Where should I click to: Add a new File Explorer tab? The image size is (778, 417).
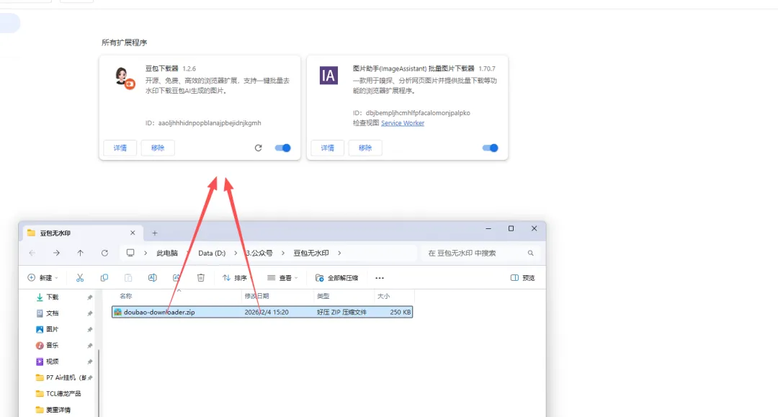click(x=155, y=233)
